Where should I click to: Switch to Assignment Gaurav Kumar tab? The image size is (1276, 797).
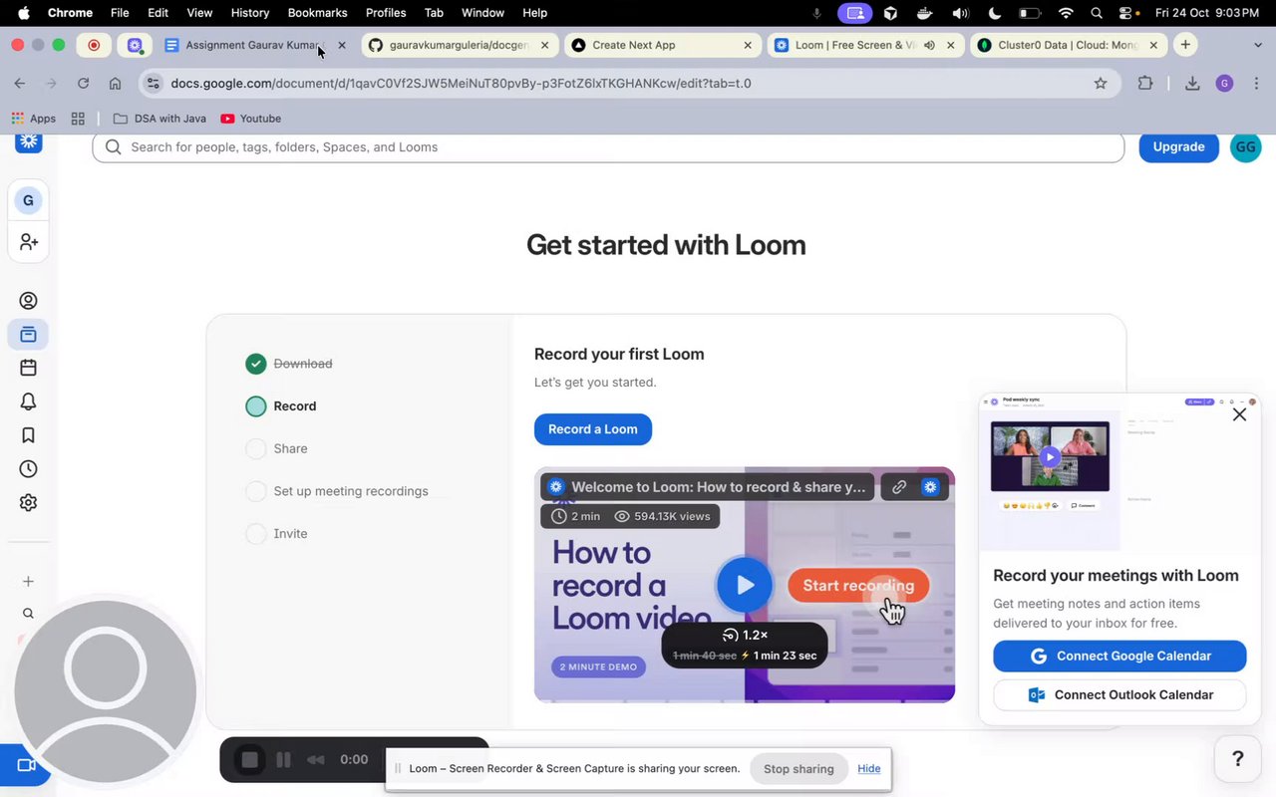(x=256, y=45)
